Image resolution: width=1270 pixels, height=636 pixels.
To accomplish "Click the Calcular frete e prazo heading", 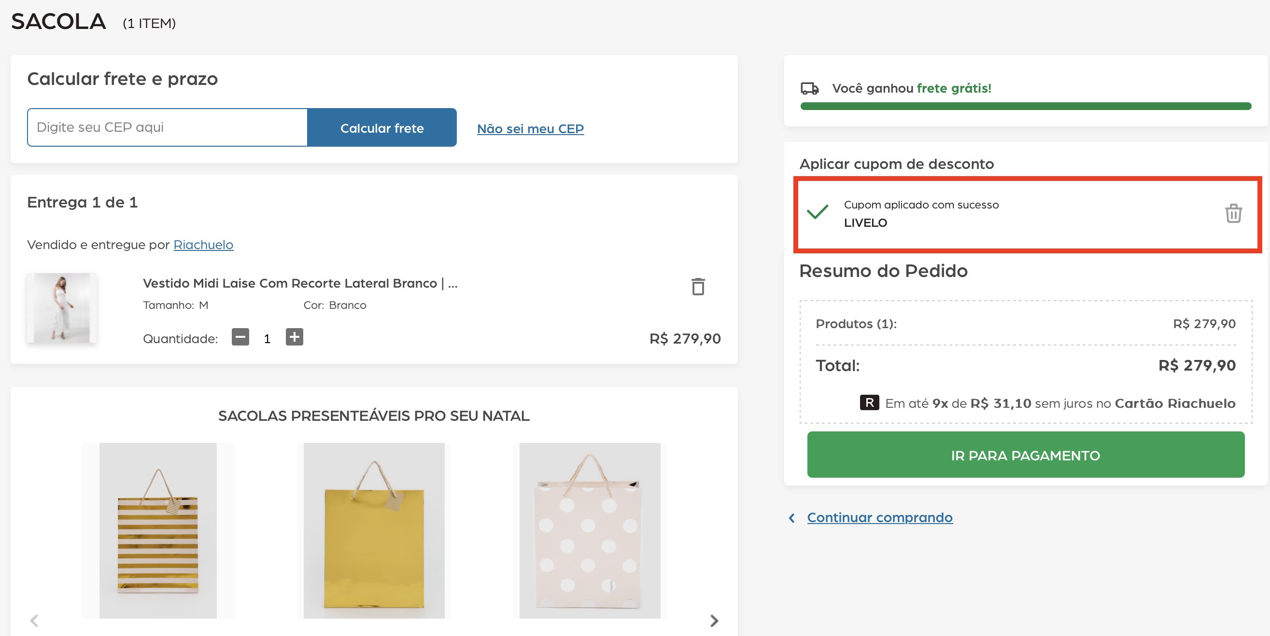I will [122, 79].
